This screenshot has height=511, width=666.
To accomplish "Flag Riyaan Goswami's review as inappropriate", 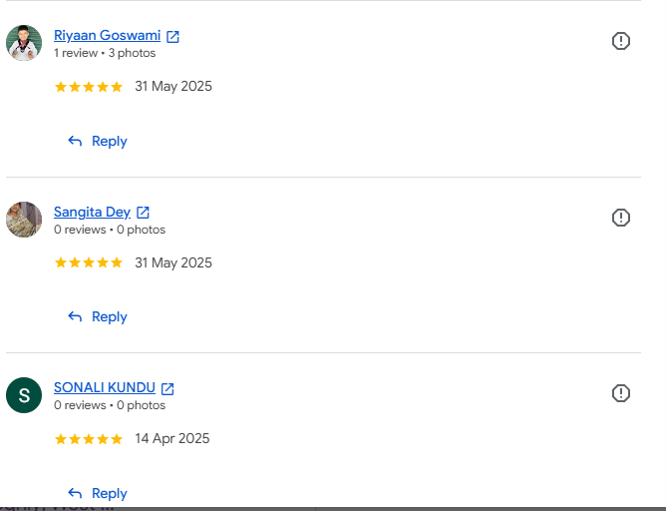I will (620, 41).
